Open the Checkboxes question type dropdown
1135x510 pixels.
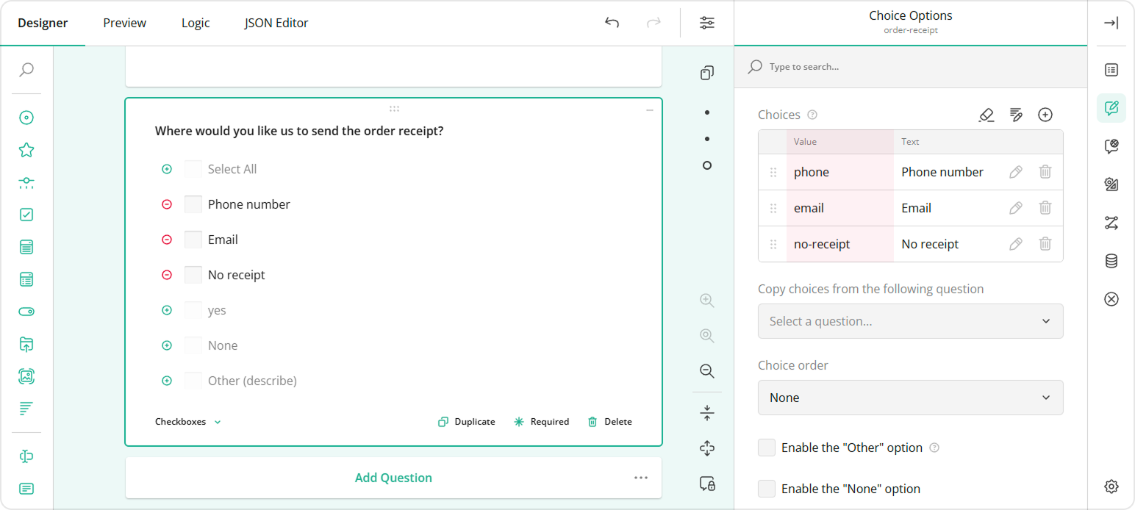pyautogui.click(x=187, y=421)
